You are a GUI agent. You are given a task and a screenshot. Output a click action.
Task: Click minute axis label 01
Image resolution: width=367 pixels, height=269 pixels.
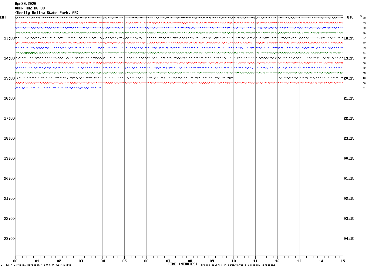tap(37, 261)
